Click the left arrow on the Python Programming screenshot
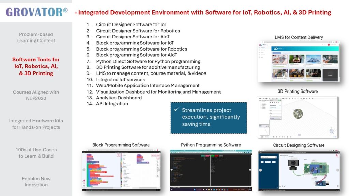The image size is (349, 196). (x=172, y=170)
